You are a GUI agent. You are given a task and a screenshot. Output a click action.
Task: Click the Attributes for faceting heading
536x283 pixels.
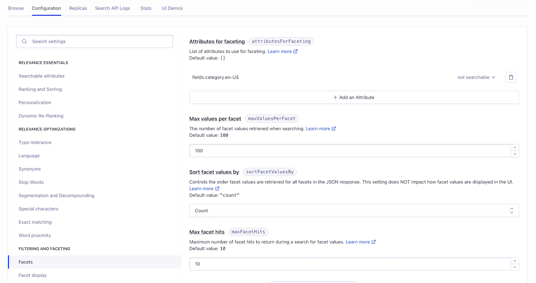tap(217, 42)
